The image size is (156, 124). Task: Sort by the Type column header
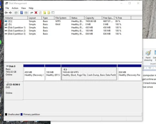click(48, 18)
